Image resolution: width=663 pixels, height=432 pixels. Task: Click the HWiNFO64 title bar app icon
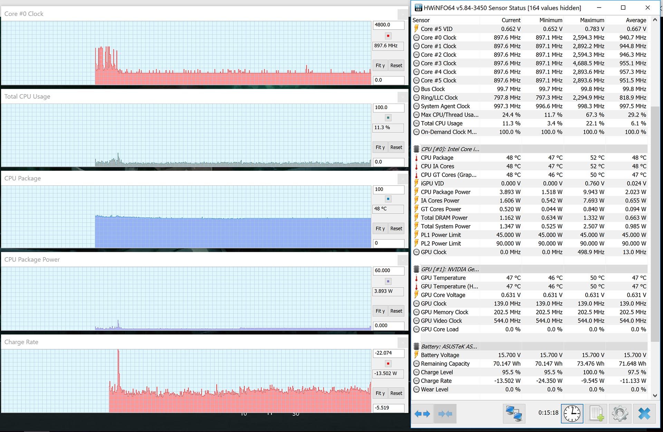pos(418,8)
